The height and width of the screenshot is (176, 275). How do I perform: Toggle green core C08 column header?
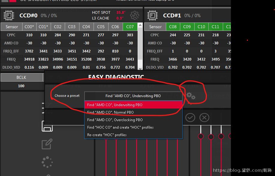[173, 27]
